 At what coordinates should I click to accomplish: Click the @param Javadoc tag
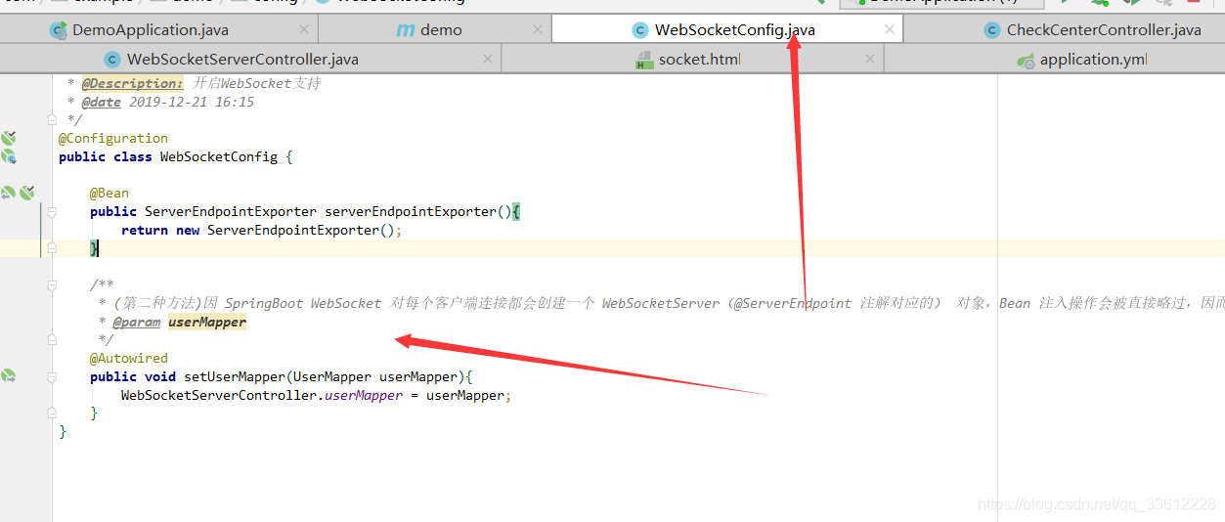coord(137,322)
